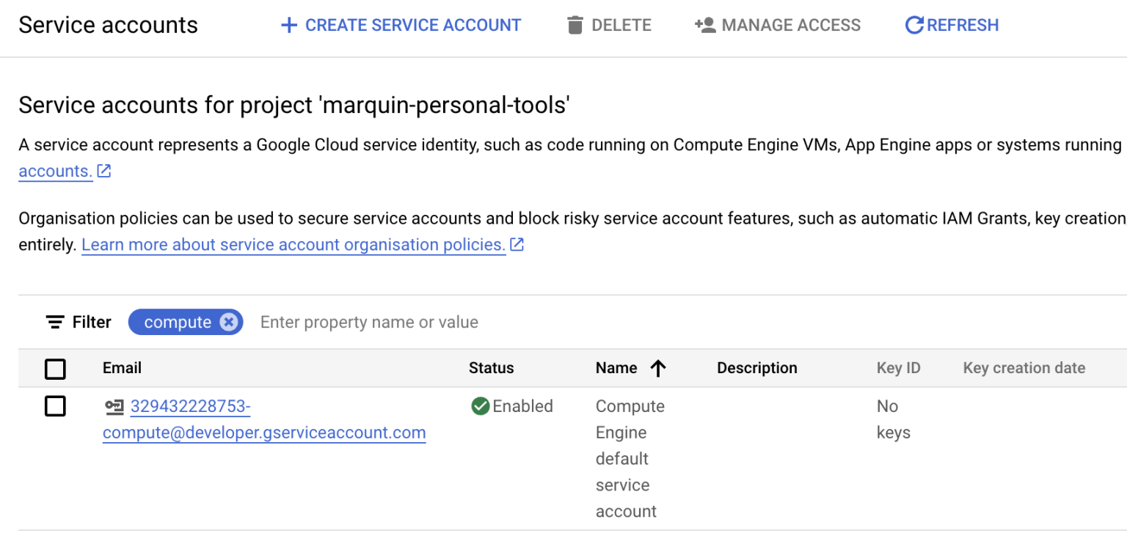
Task: Open the service account organisation policies link
Action: [292, 244]
